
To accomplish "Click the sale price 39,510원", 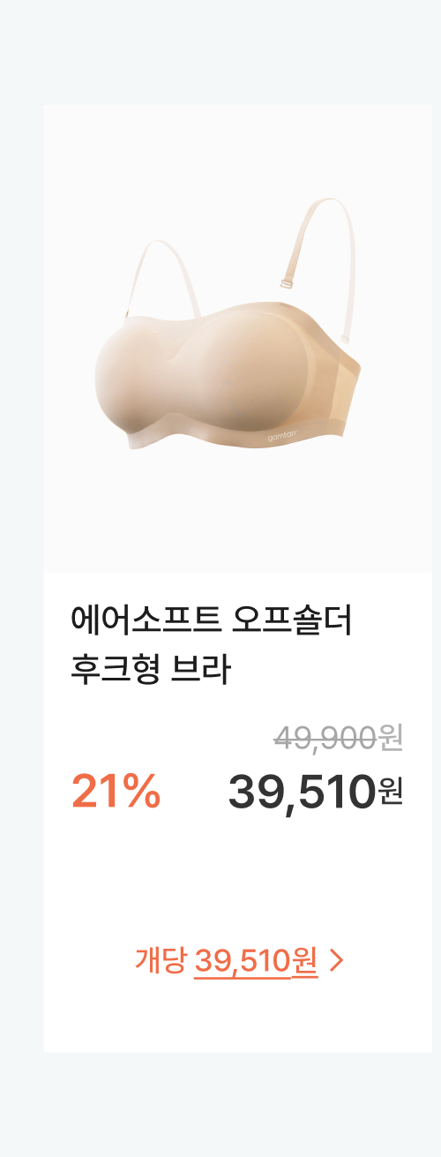I will coord(316,791).
